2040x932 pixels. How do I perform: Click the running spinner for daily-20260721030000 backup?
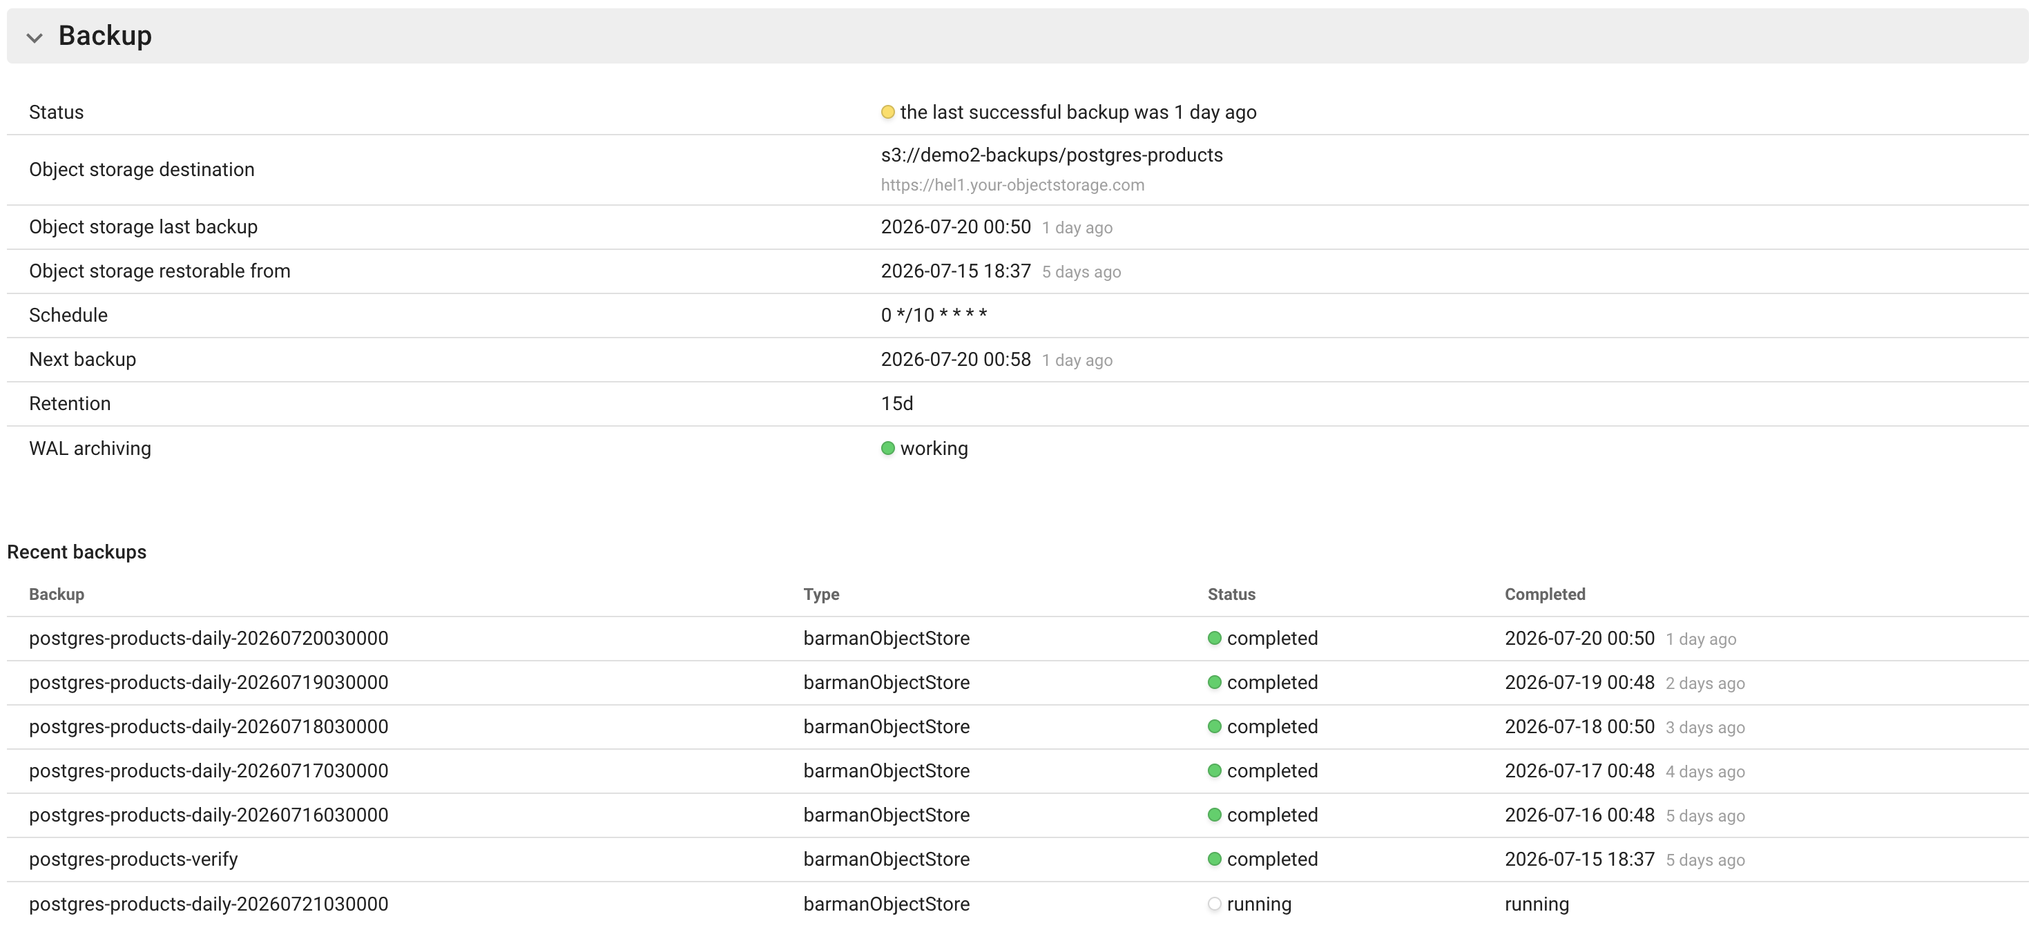click(x=1214, y=904)
